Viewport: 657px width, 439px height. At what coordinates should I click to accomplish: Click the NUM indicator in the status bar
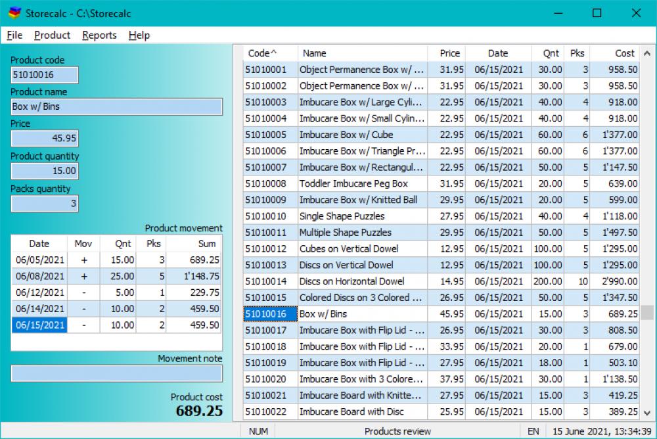[258, 431]
